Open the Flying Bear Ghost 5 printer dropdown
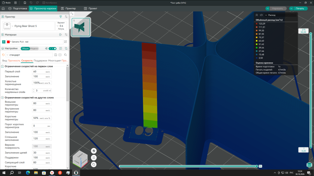 click(29, 26)
